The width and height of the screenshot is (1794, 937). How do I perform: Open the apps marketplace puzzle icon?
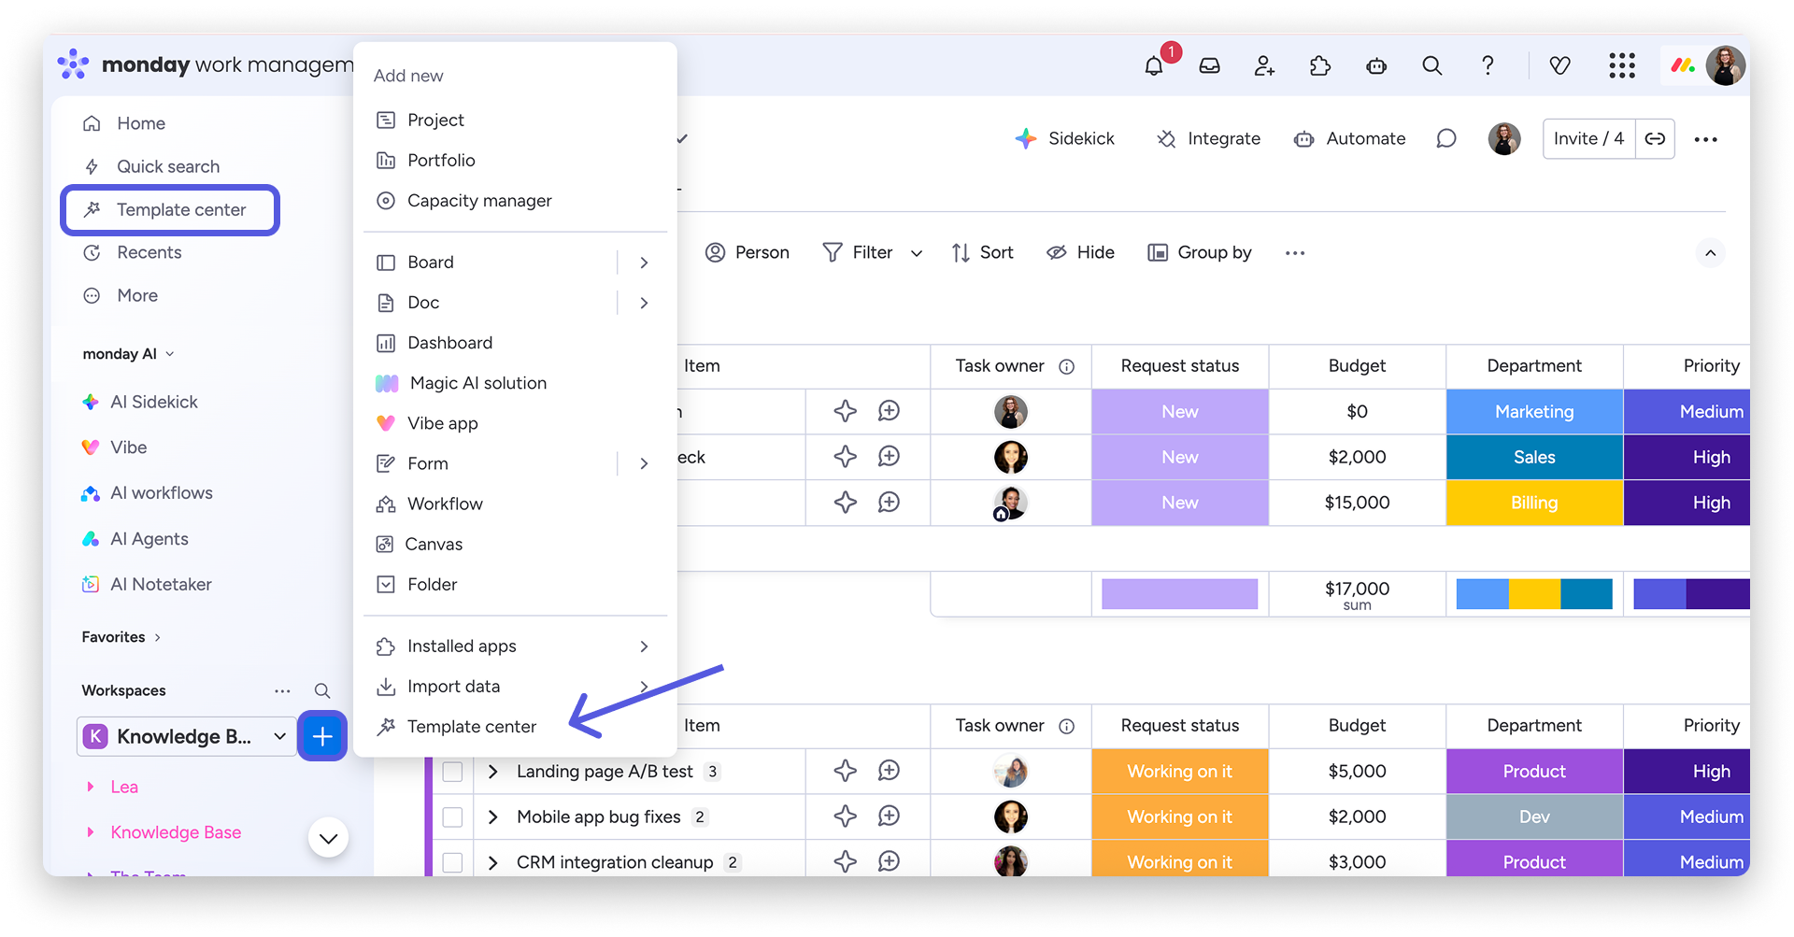(1319, 65)
